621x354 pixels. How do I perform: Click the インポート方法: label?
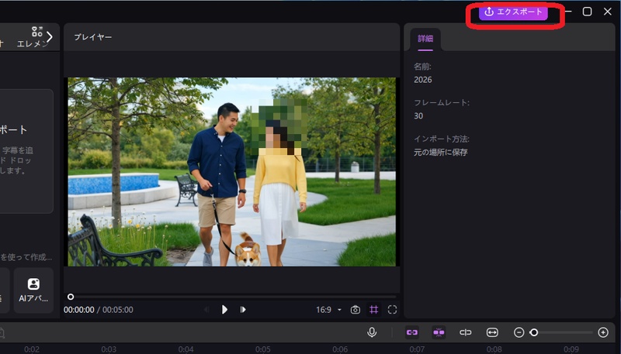[x=442, y=139]
